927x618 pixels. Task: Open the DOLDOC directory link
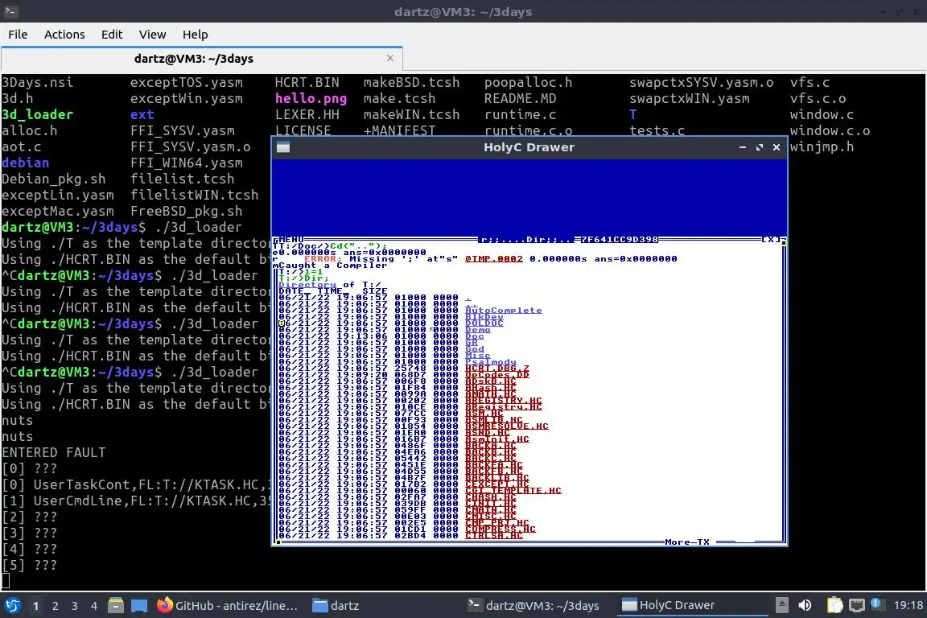(484, 323)
